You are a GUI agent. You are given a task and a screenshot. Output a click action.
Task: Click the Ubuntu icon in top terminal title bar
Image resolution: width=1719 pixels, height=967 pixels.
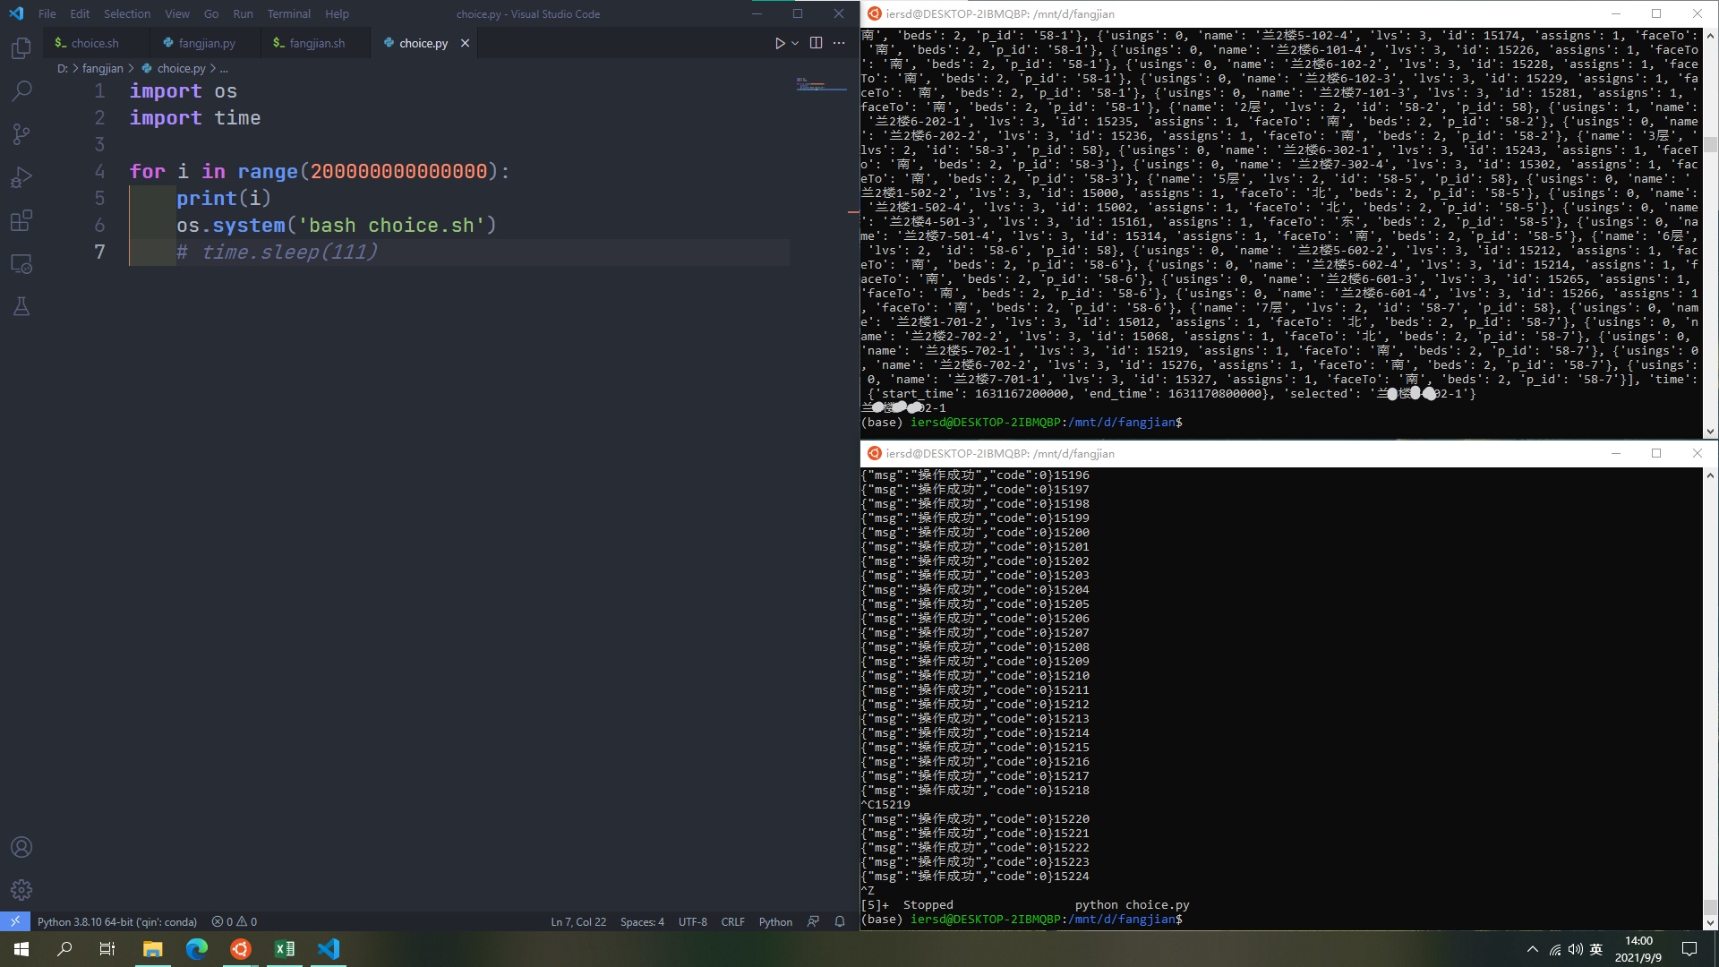coord(875,13)
